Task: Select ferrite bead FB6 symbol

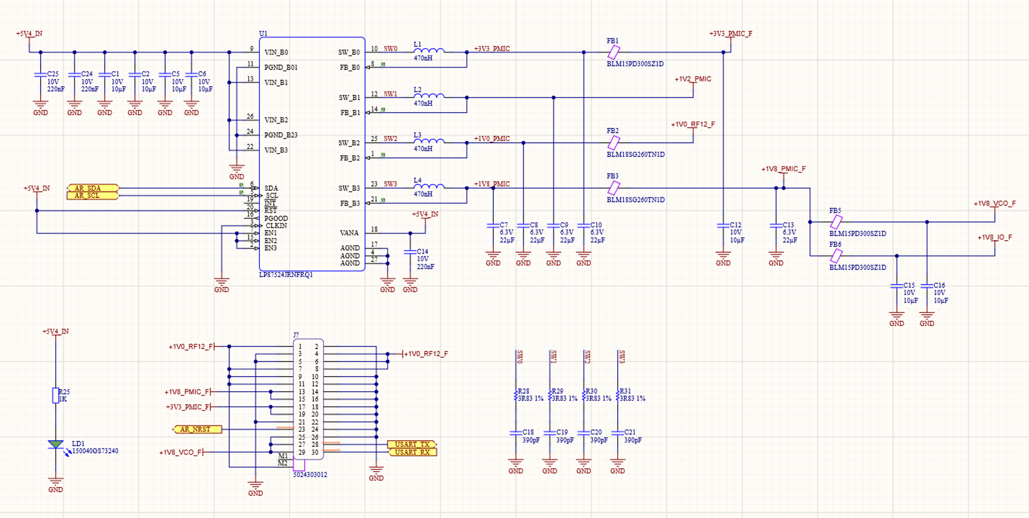Action: [x=836, y=256]
